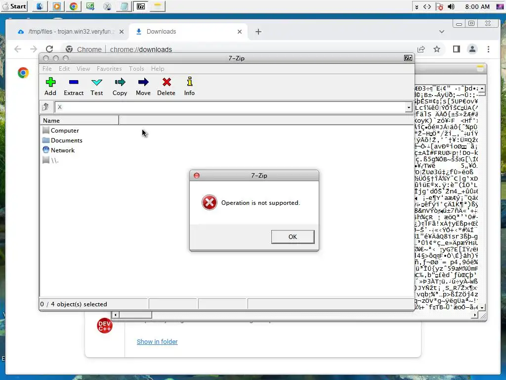This screenshot has height=380, width=506.
Task: Click the orange media player taskbar icon
Action: click(x=57, y=6)
